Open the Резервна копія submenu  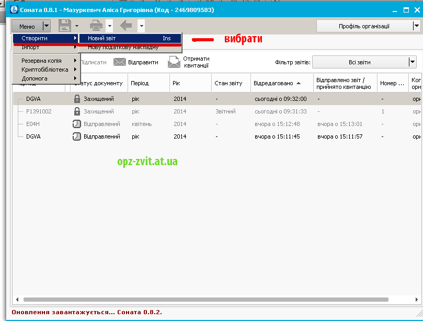point(46,61)
